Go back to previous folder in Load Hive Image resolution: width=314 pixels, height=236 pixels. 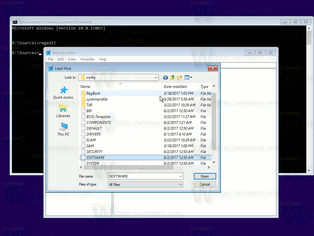(165, 77)
